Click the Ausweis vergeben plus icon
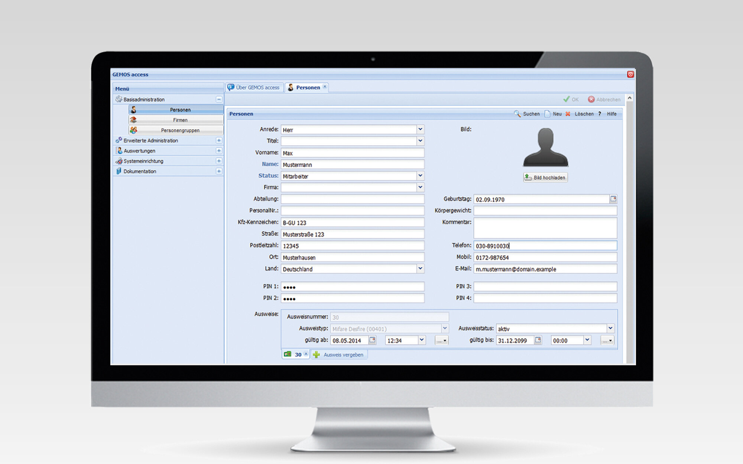The image size is (743, 464). coord(317,354)
